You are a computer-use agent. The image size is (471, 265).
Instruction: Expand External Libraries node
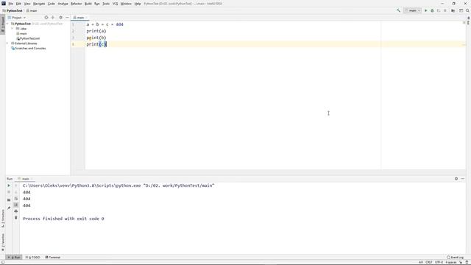[x=7, y=43]
